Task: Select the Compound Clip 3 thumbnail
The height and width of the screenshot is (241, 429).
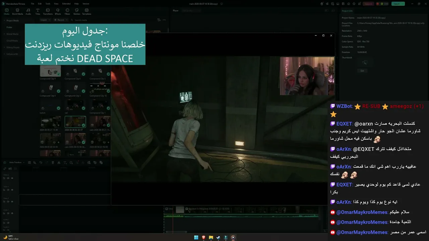Action: click(75, 88)
